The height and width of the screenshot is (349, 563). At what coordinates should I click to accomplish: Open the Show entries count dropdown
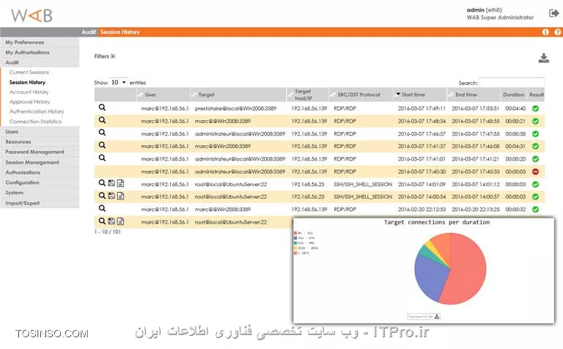click(x=118, y=82)
